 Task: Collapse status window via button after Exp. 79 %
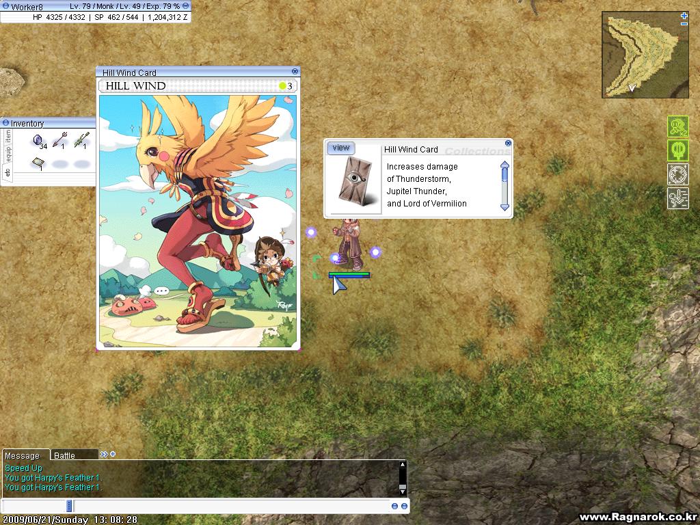[x=186, y=6]
